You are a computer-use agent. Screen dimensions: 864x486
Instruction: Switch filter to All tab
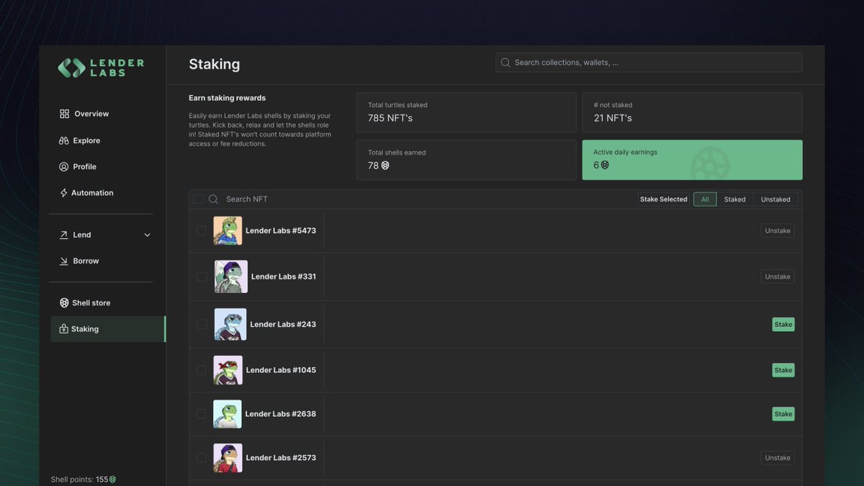point(705,199)
